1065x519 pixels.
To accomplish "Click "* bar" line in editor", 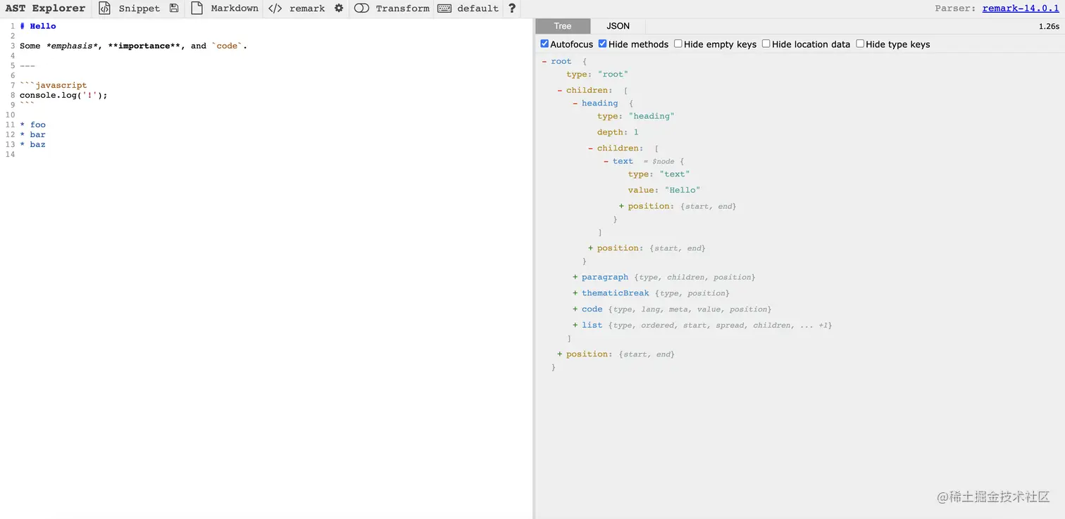I will [x=33, y=134].
